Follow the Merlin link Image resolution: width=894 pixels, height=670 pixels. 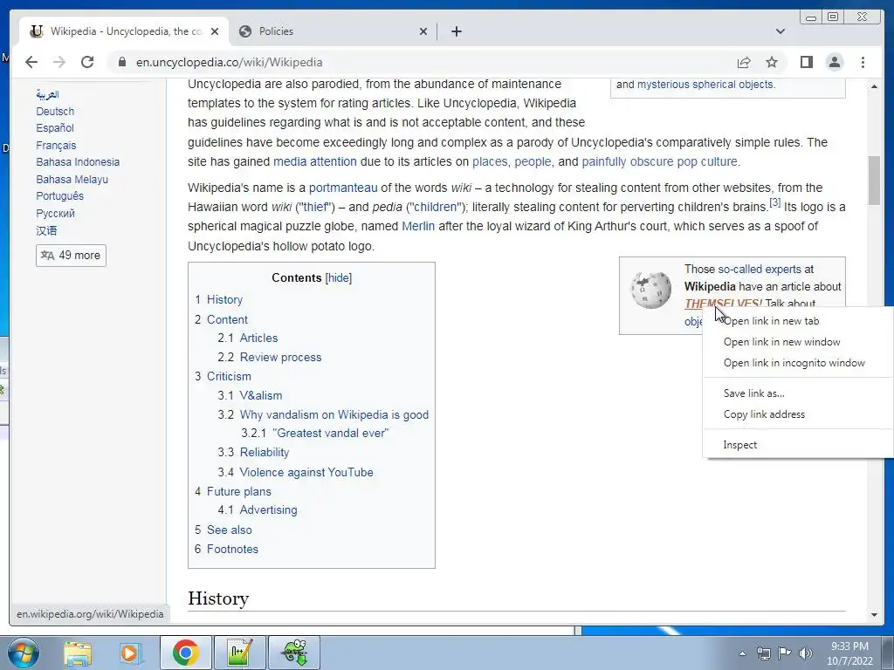pos(418,226)
